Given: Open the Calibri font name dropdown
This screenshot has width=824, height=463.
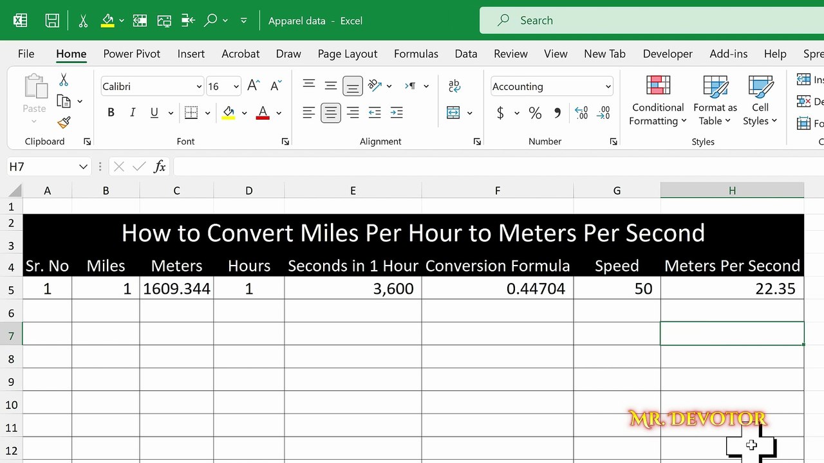Looking at the screenshot, I should point(199,86).
